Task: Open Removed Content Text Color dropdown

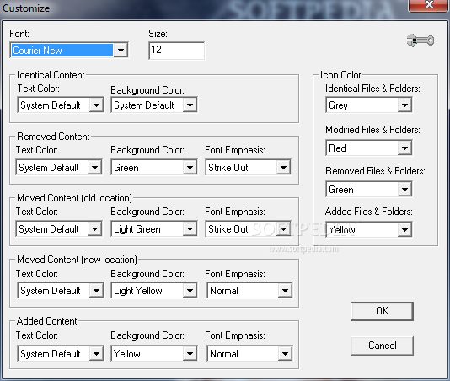Action: 59,167
